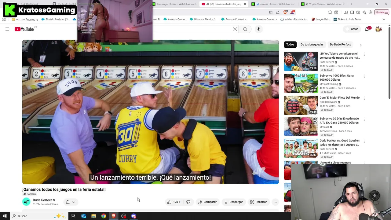This screenshot has height=220, width=391.
Task: Click the Crear button
Action: [x=351, y=29]
